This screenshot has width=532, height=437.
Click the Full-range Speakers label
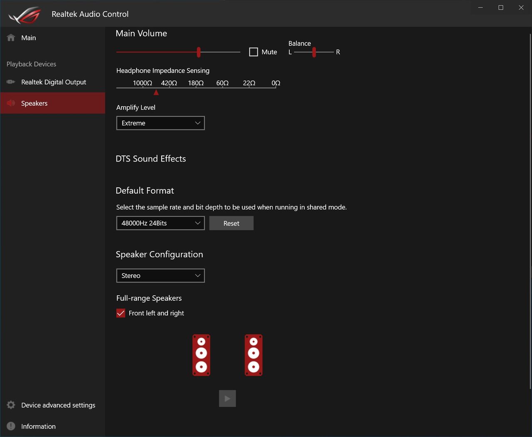(x=149, y=298)
